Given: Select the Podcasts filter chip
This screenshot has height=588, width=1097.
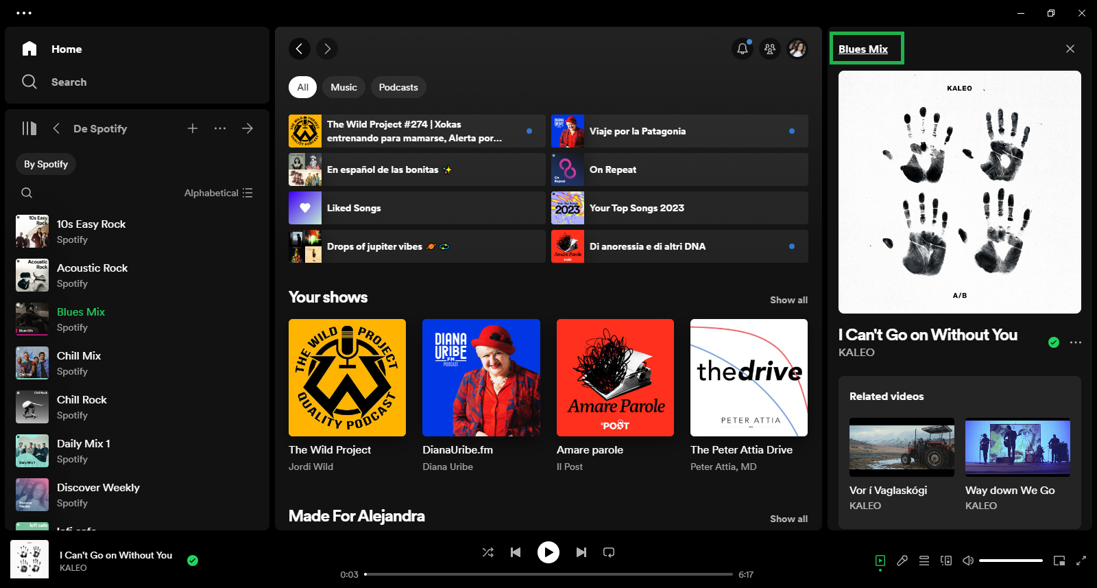Looking at the screenshot, I should tap(398, 87).
